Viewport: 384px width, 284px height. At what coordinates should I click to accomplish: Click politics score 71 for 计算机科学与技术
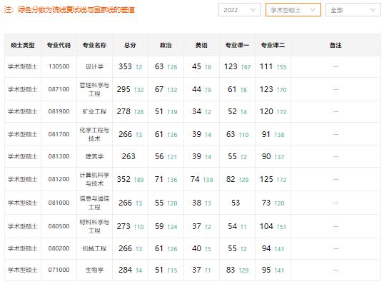[x=159, y=179]
